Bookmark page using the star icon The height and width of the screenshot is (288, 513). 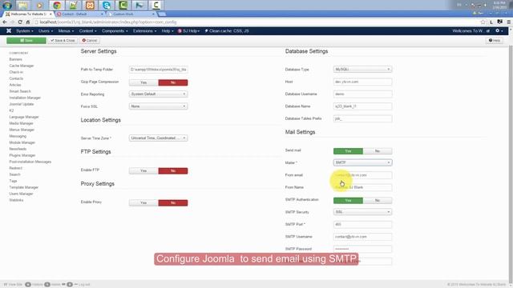coord(483,22)
